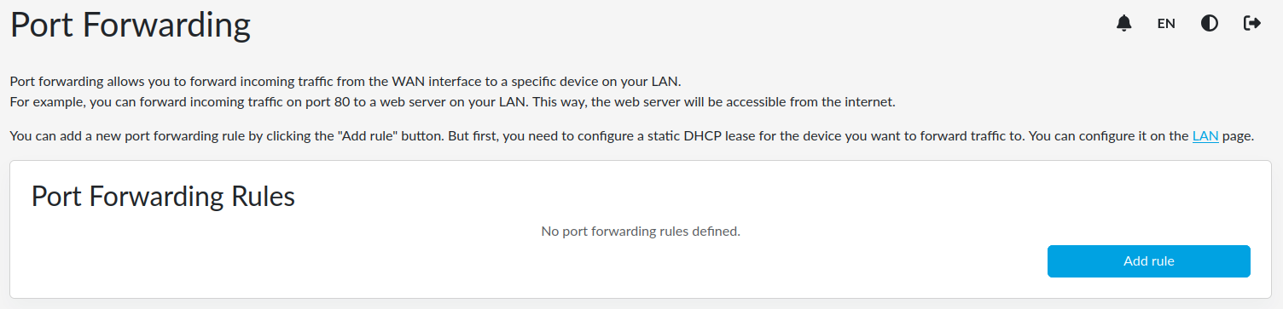The height and width of the screenshot is (309, 1283).
Task: Click the Port Forwarding page title
Action: coord(131,26)
